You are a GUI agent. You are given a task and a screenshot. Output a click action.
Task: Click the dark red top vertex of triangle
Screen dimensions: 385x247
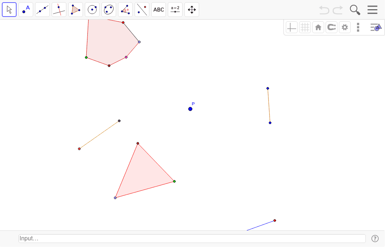(138, 143)
